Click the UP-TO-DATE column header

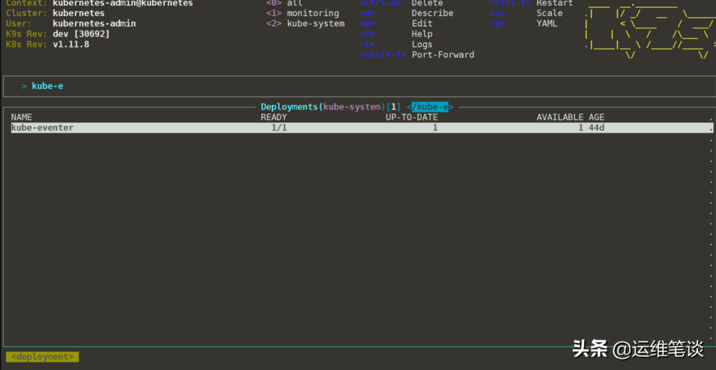412,117
